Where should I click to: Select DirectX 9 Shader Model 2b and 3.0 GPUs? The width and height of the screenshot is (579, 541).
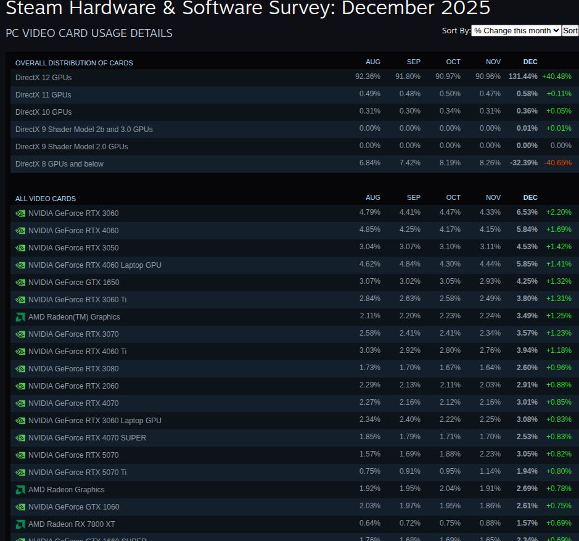(84, 130)
